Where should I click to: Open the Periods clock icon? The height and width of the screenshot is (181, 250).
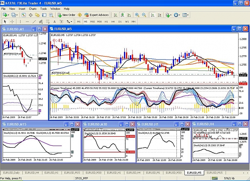pyautogui.click(x=176, y=15)
